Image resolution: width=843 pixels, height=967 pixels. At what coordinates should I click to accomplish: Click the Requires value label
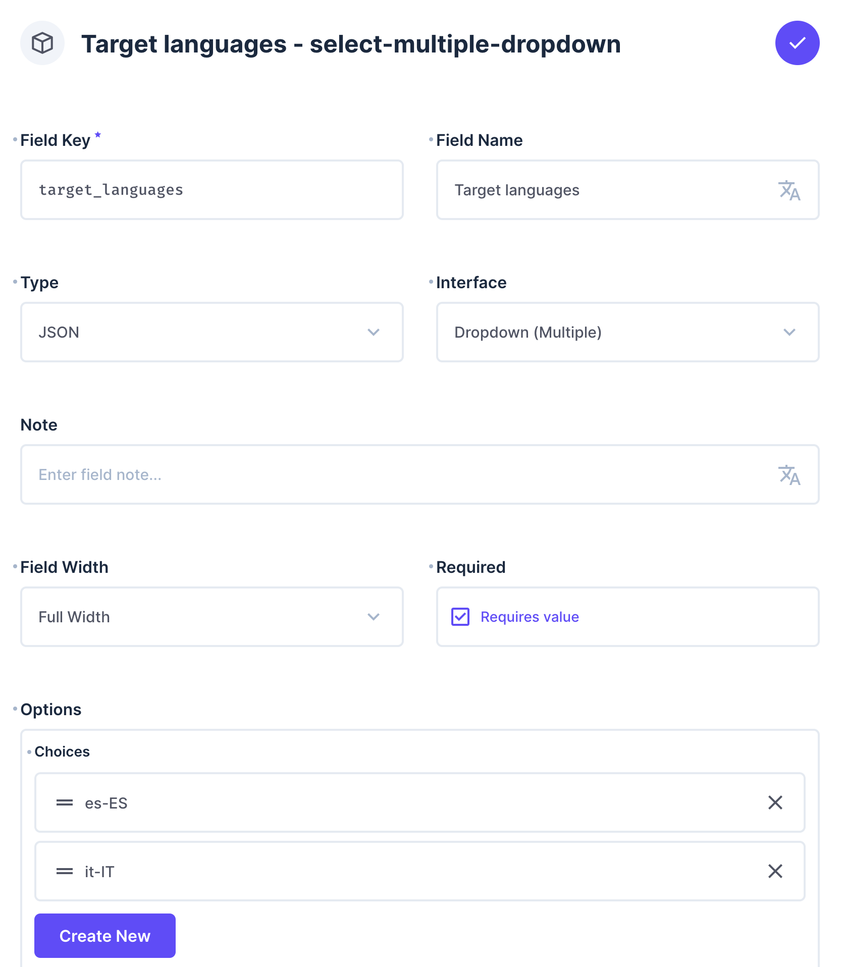[x=530, y=617]
